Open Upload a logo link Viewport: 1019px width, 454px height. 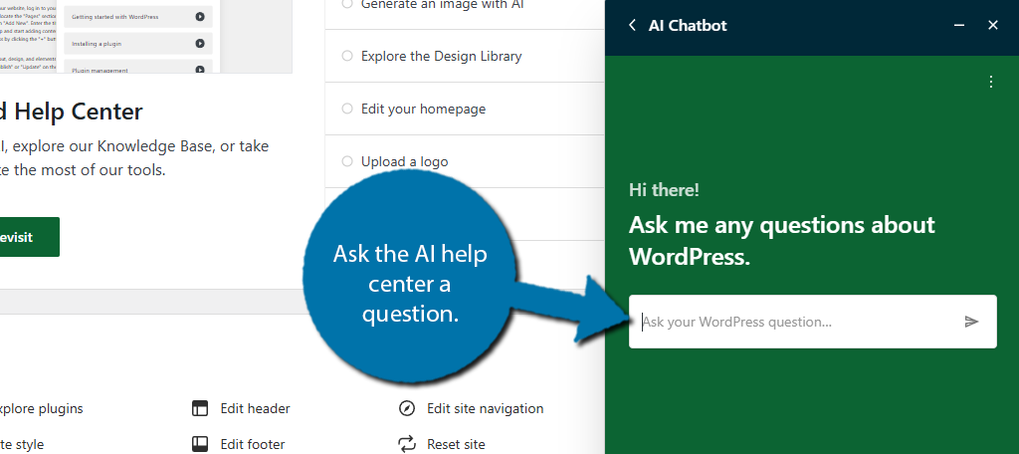(404, 161)
